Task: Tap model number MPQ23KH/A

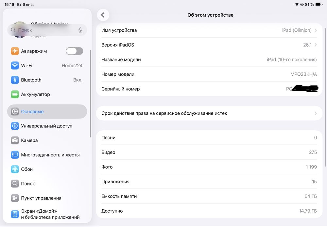Action: click(x=304, y=74)
